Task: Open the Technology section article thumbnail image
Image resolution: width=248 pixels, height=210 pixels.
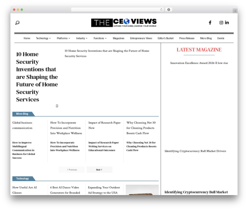Action: click(x=142, y=190)
